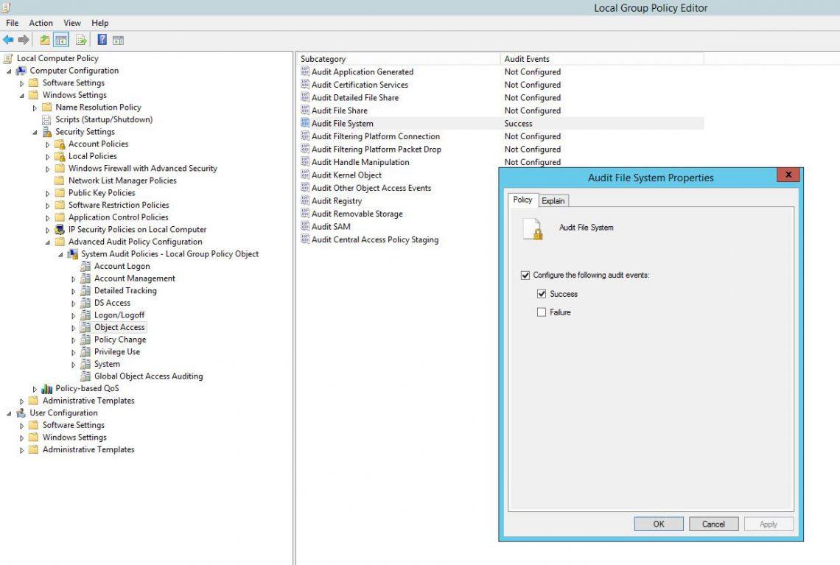Select Global Object Access Auditing tree item

(148, 376)
